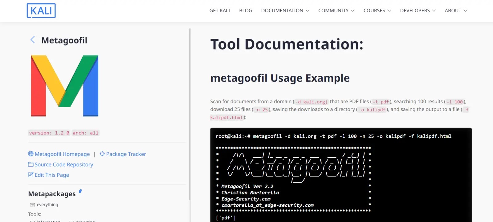Click the kalipdf.html inline code
This screenshot has height=222, width=493.
[226, 118]
